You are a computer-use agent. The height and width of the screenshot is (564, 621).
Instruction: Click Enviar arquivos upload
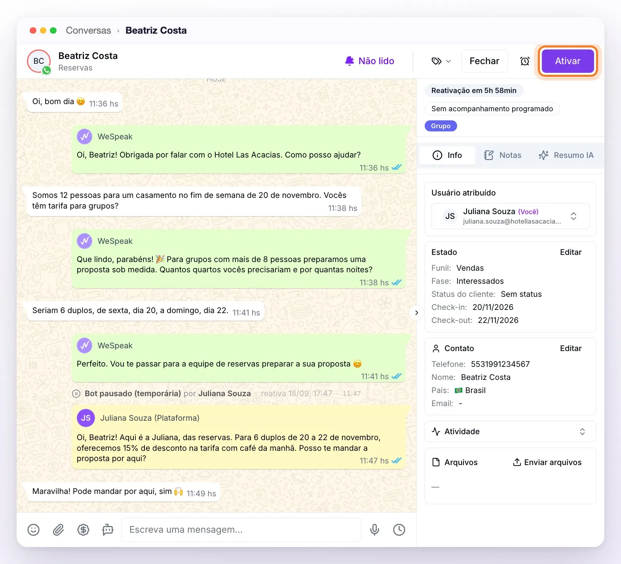[547, 462]
